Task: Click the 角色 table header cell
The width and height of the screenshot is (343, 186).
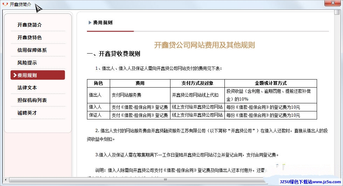Action: 99,83
